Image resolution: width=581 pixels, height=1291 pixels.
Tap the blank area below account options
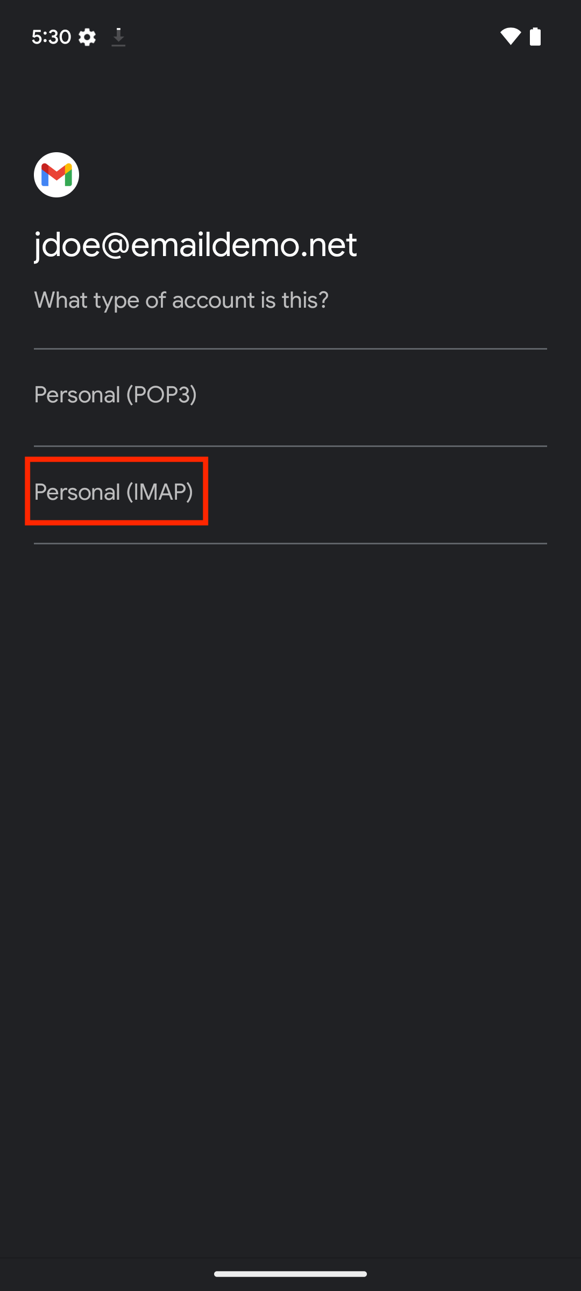pos(290,898)
